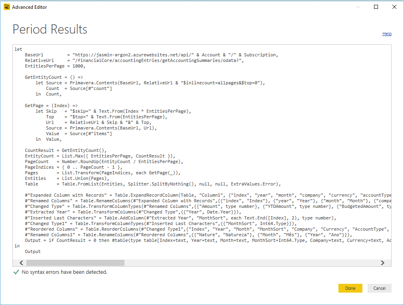The width and height of the screenshot is (404, 305).
Task: Click the #"Changed Type" TransformColumnTypes line
Action: click(208, 206)
